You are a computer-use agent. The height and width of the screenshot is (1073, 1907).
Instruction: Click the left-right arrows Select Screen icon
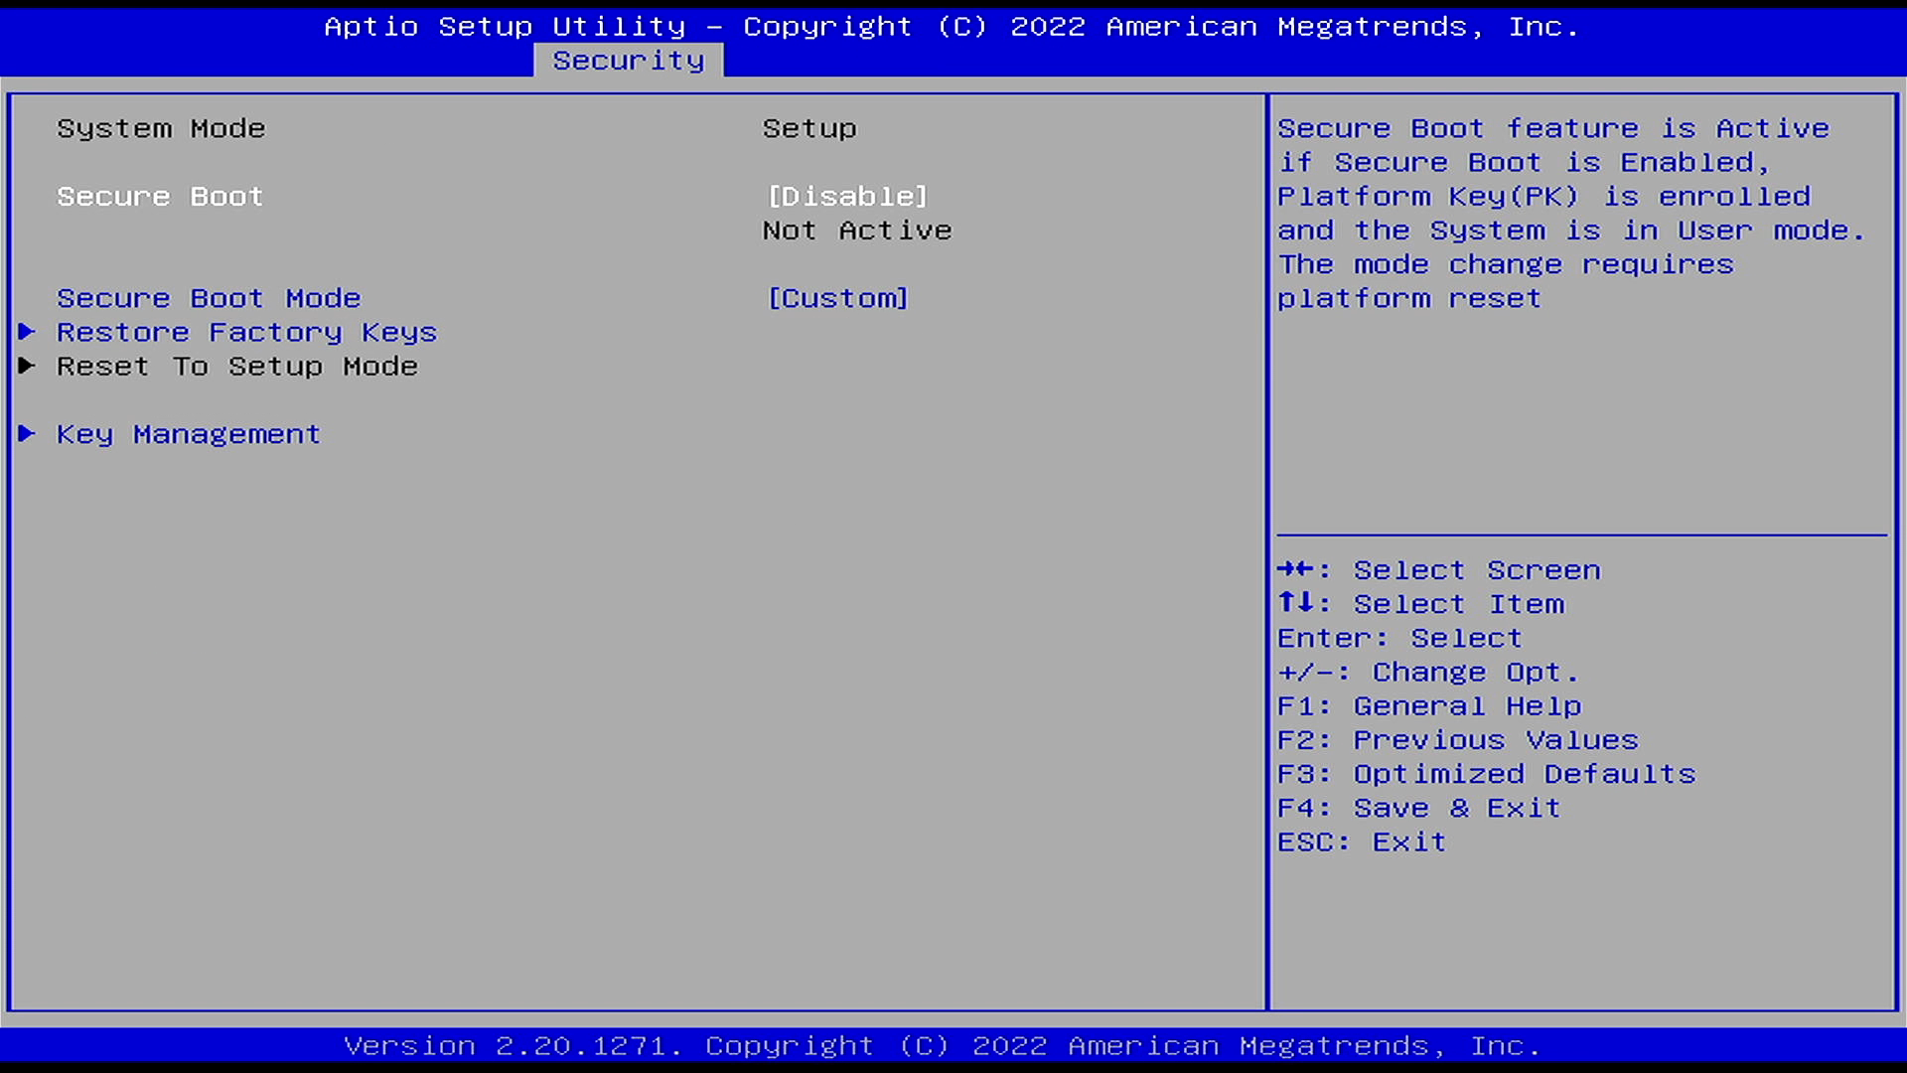pos(1295,569)
